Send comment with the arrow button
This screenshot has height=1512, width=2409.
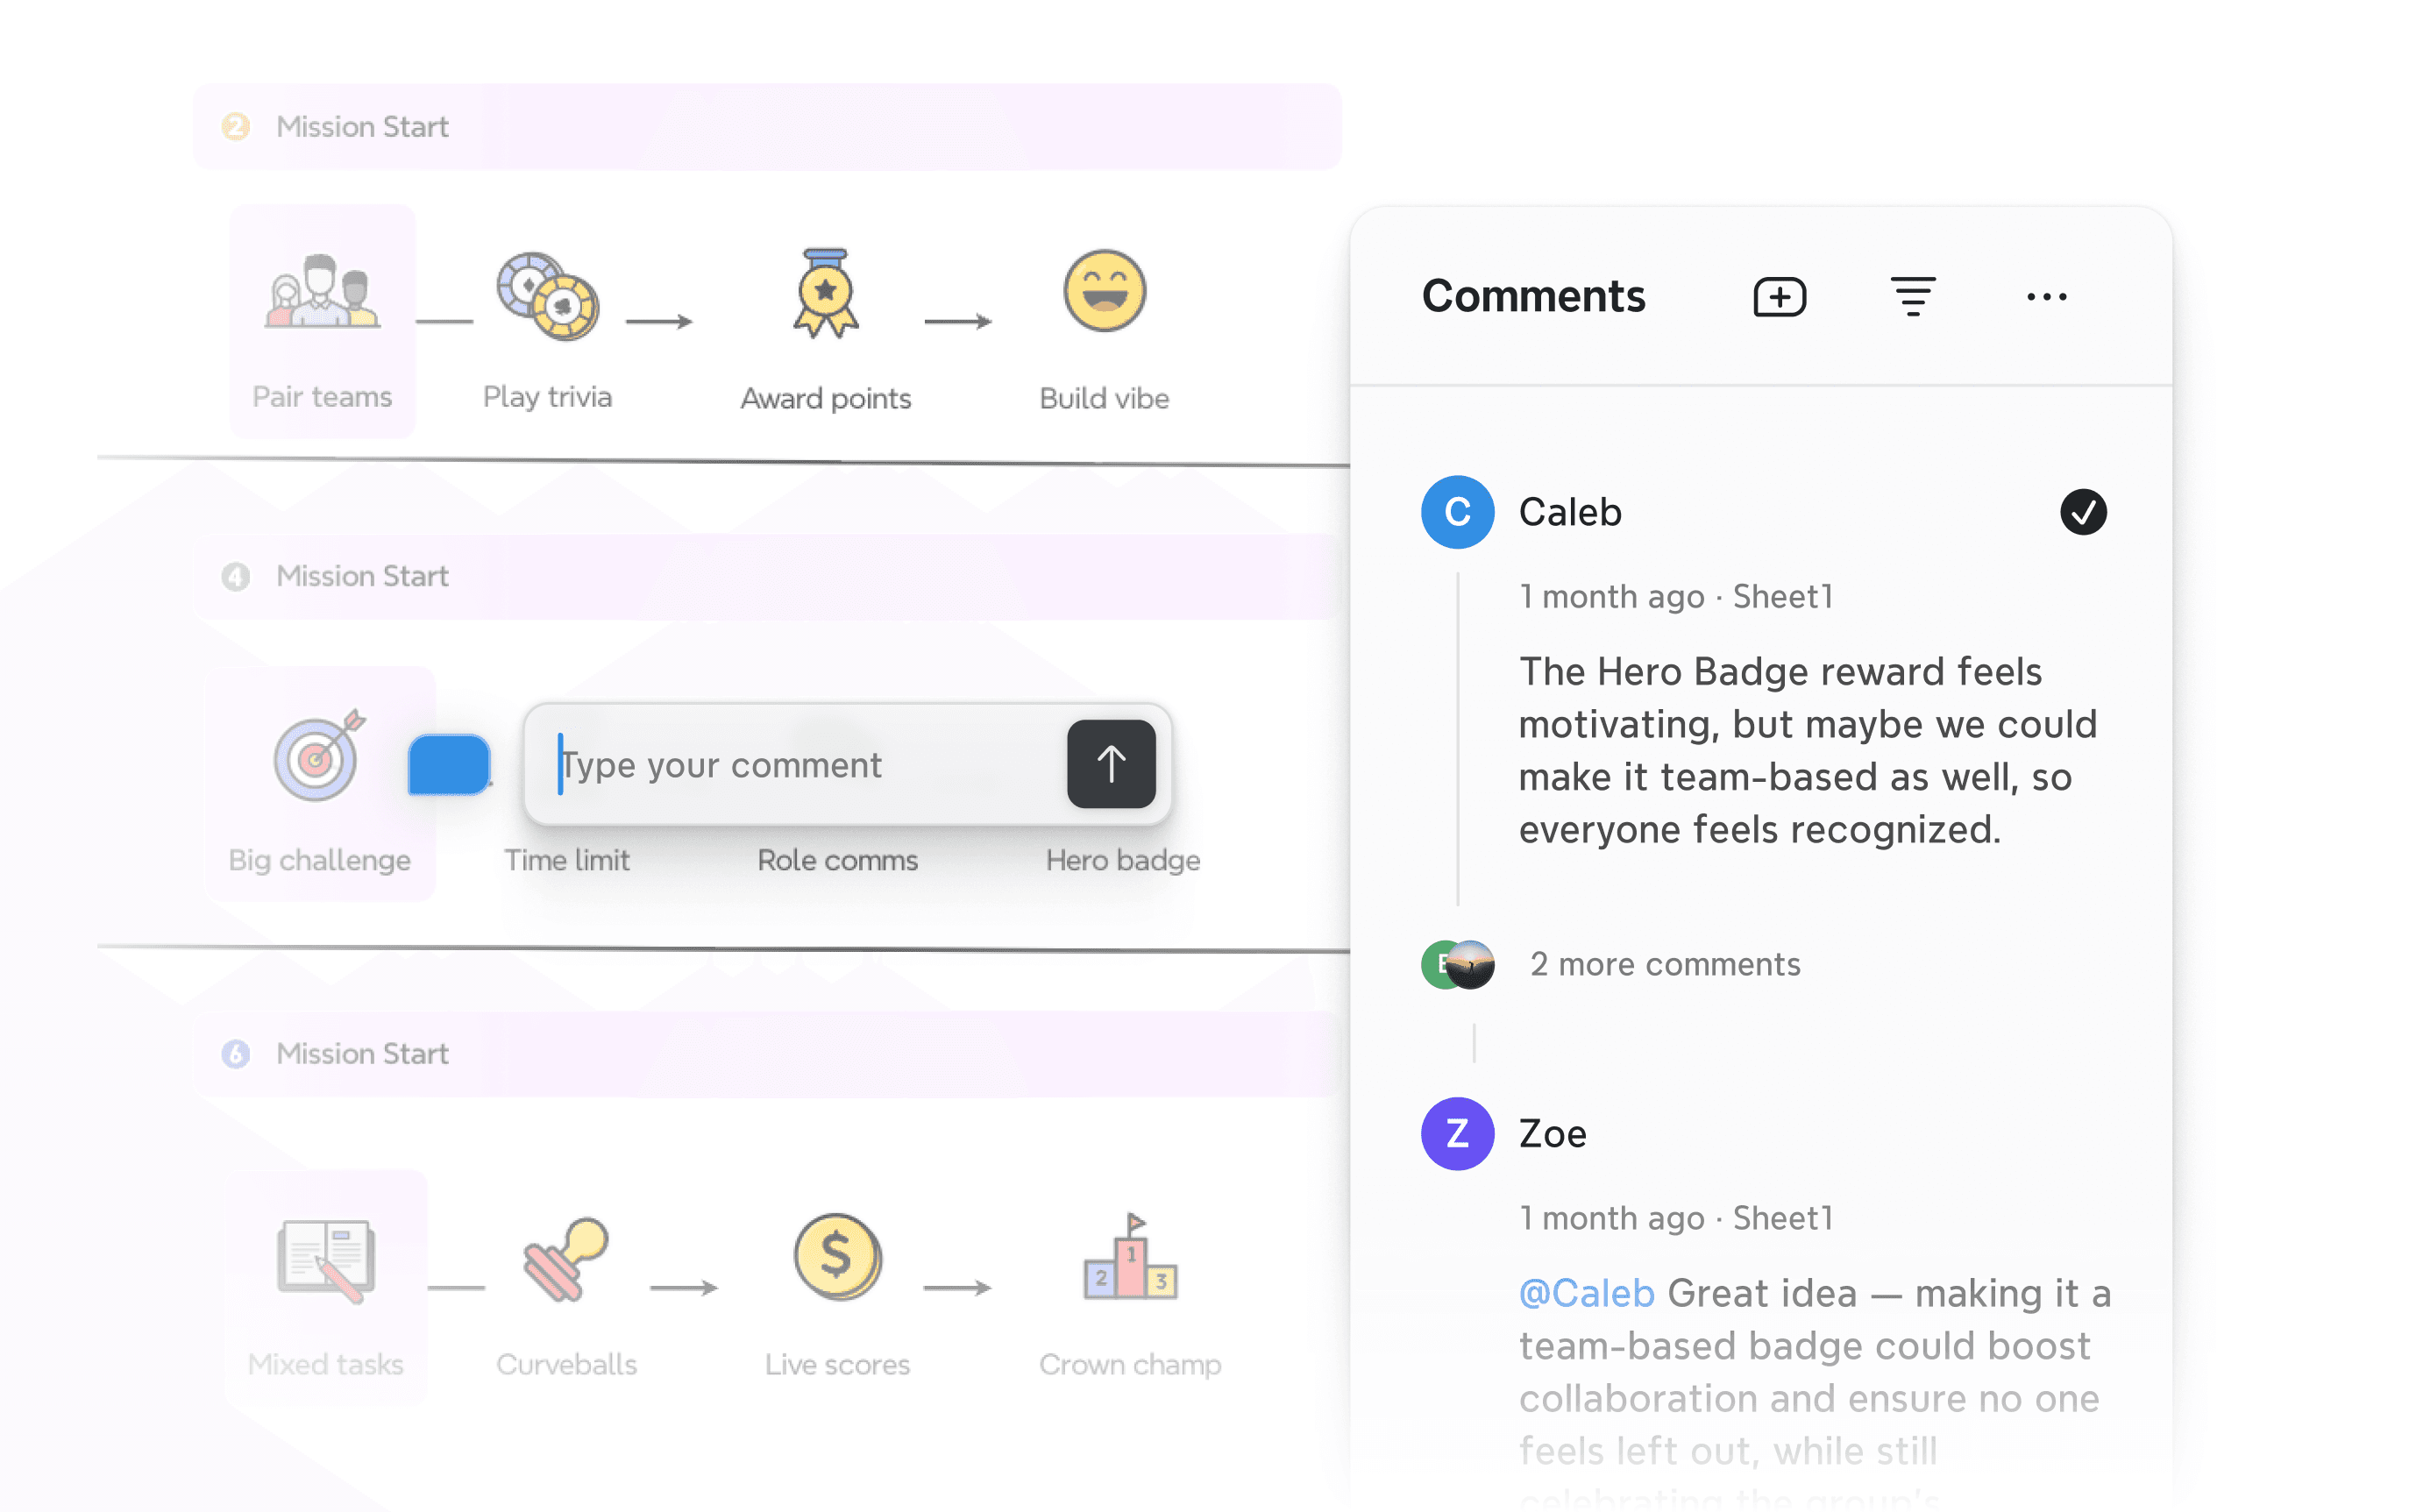click(1111, 764)
